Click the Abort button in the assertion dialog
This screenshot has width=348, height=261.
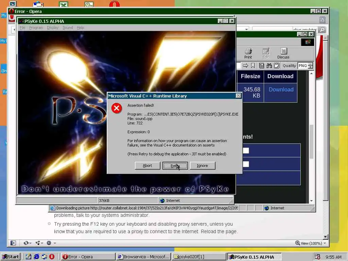[x=147, y=166]
